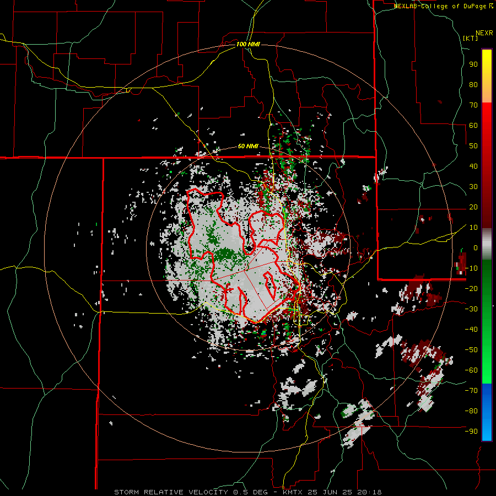Click the NEXR label above the color scale

(484, 33)
